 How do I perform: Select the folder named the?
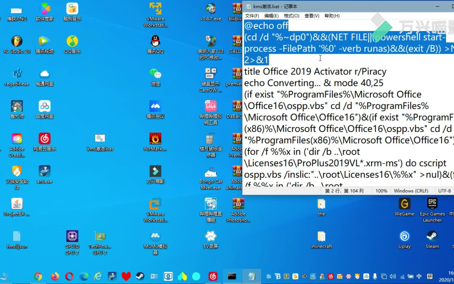(x=321, y=207)
